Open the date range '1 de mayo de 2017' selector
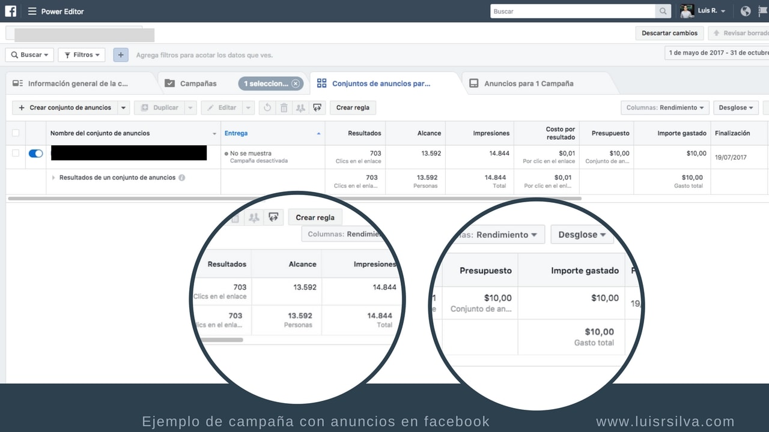Image resolution: width=769 pixels, height=432 pixels. click(717, 53)
